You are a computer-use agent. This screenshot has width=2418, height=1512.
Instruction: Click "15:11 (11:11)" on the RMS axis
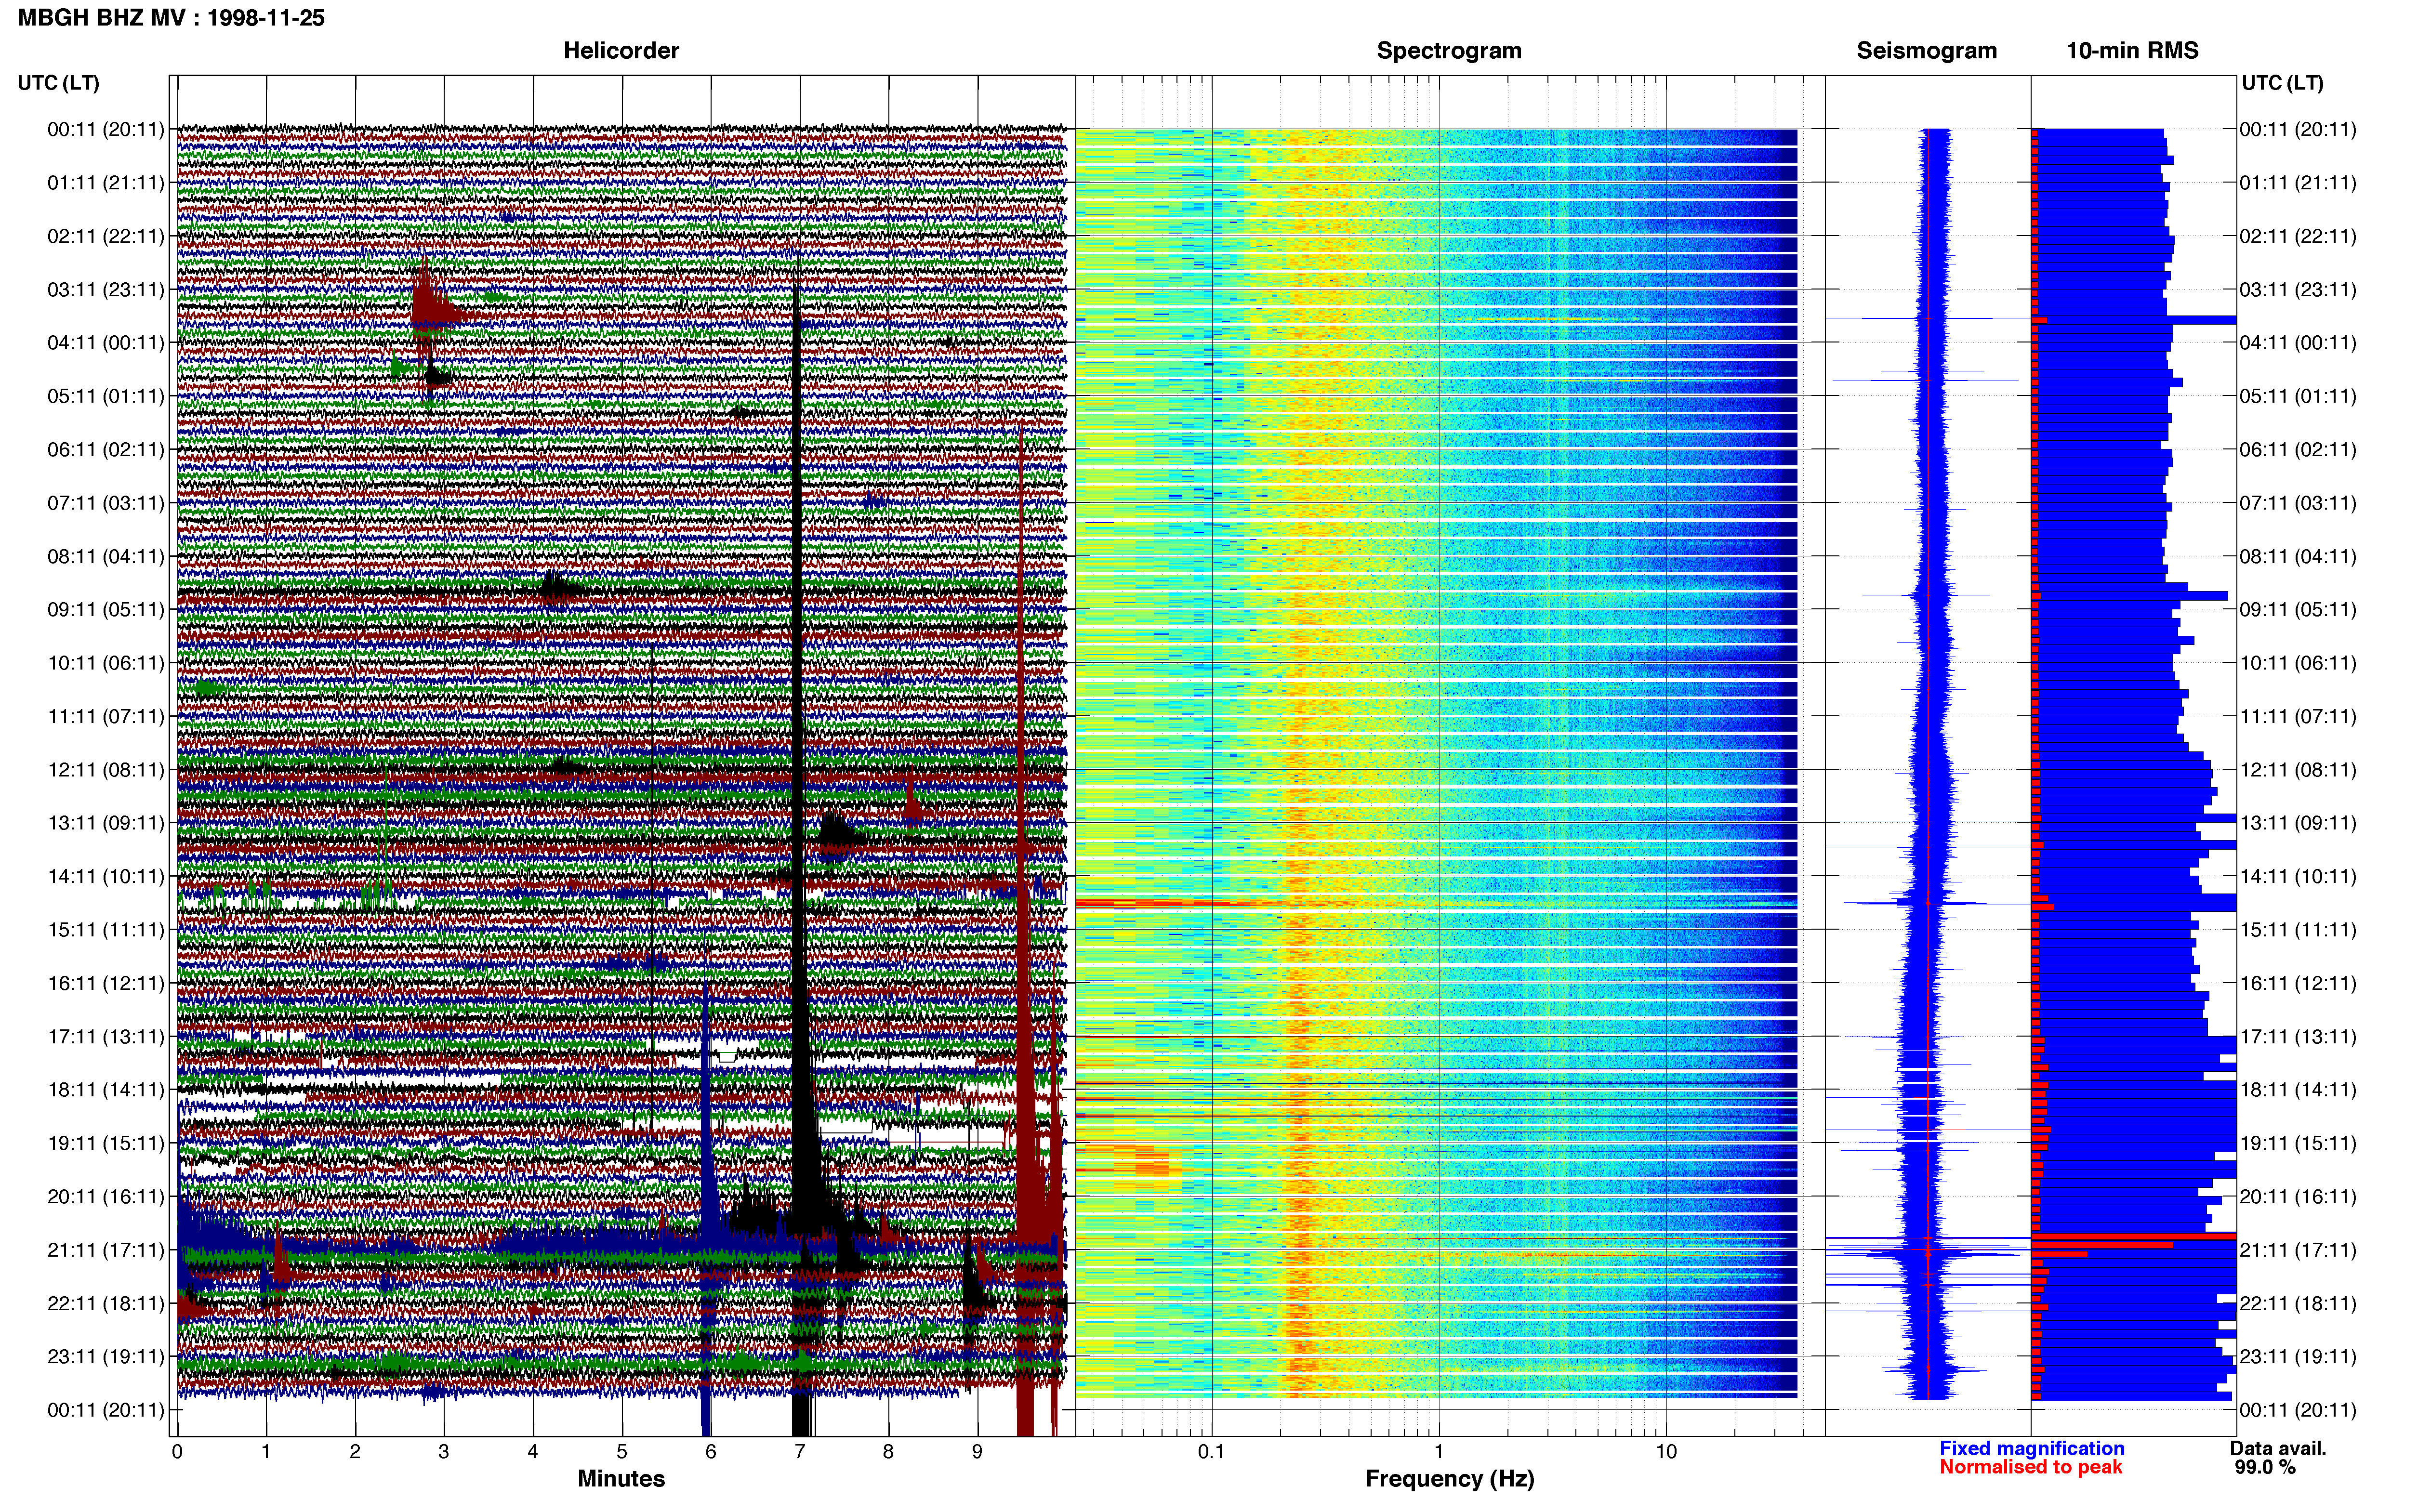click(x=2298, y=929)
